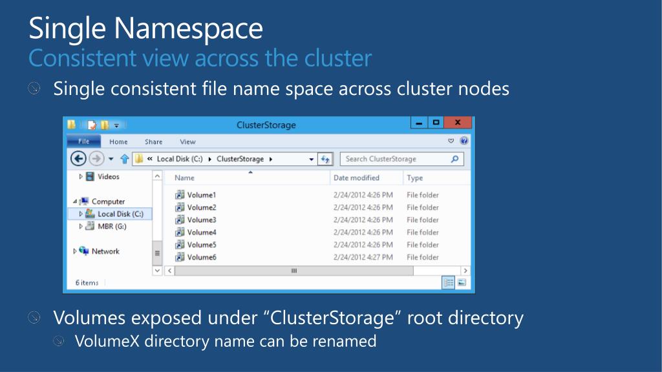Expand the ribbon with the chevron
The image size is (662, 372).
(451, 141)
